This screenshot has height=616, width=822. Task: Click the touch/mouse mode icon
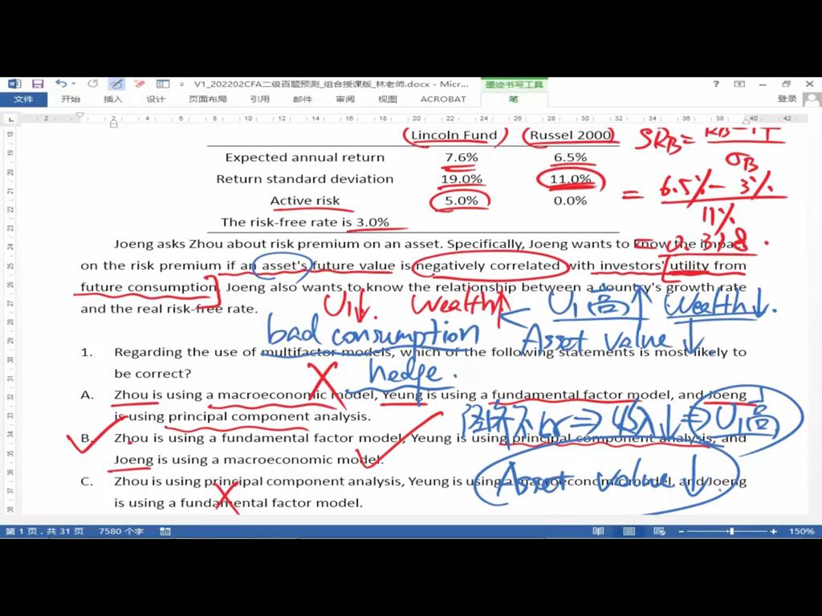pos(163,84)
